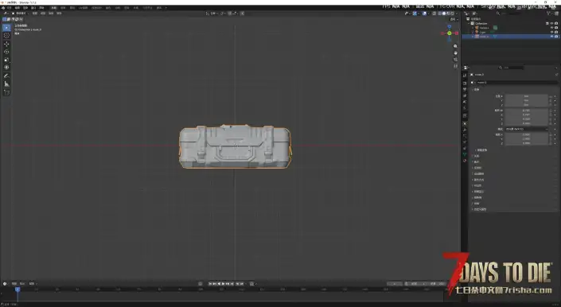Toggle the camera view icon in viewport
Screen dimensions: 561x307
click(x=455, y=60)
